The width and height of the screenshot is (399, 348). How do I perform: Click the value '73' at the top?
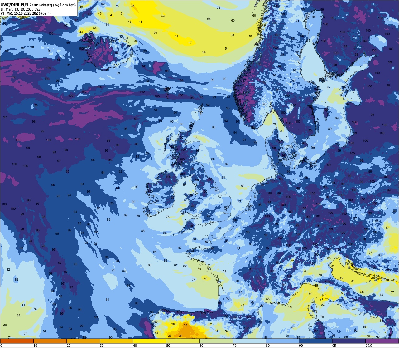click(117, 6)
